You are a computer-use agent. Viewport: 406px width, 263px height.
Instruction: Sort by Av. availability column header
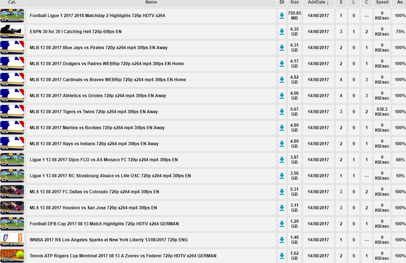coord(400,2)
